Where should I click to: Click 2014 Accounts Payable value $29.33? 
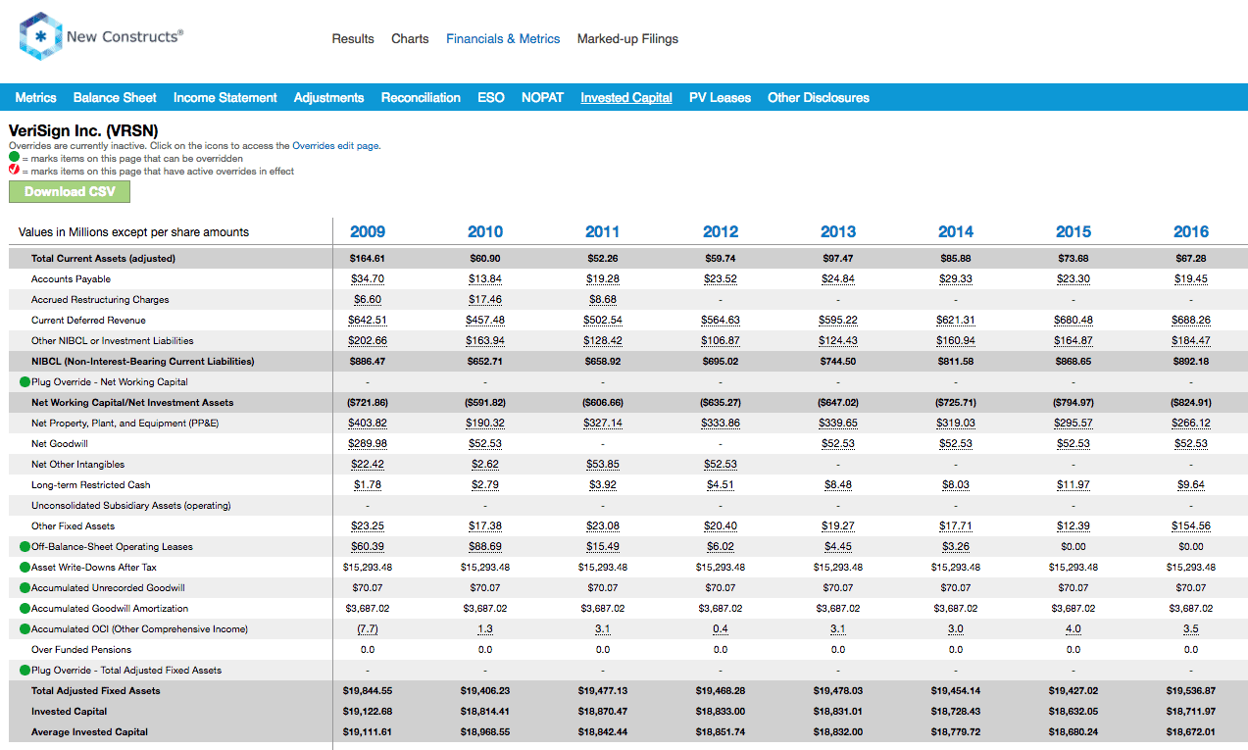click(956, 279)
